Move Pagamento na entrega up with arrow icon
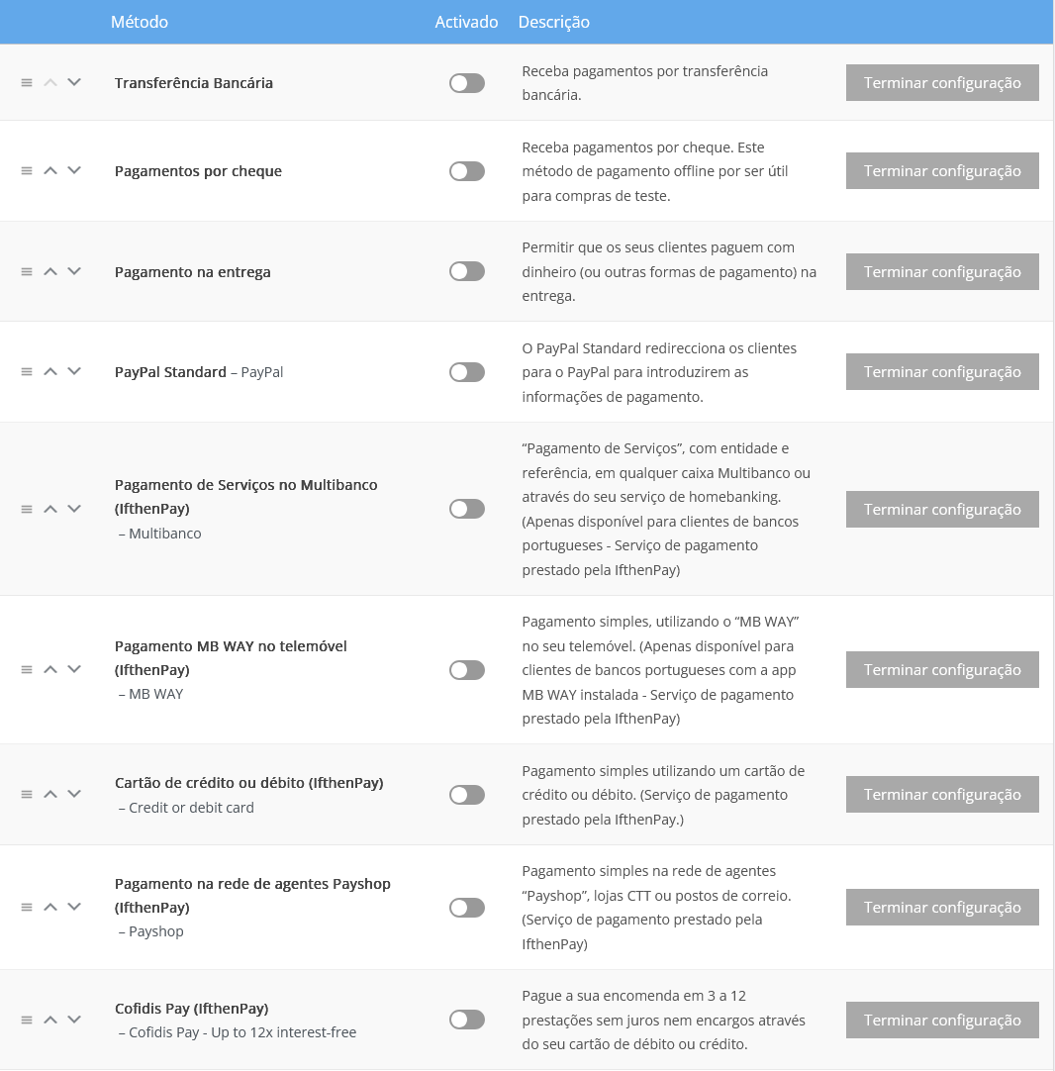This screenshot has width=1055, height=1071. point(49,271)
